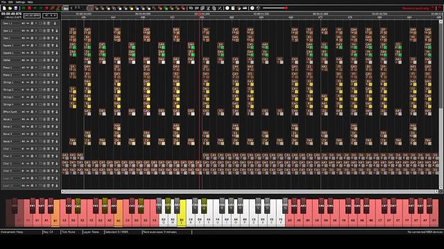Select the Guitar instrument icon
Viewport: 444px width, 249px height.
pyautogui.click(x=120, y=8)
